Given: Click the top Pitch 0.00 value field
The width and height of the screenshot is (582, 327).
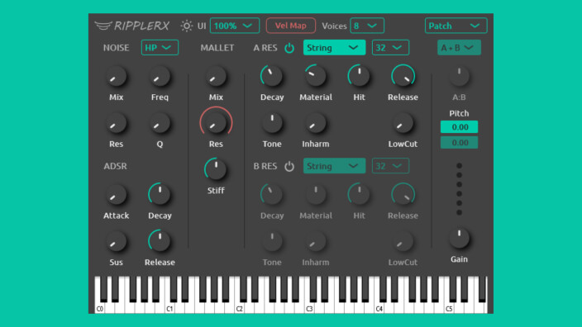Looking at the screenshot, I should click(x=459, y=127).
